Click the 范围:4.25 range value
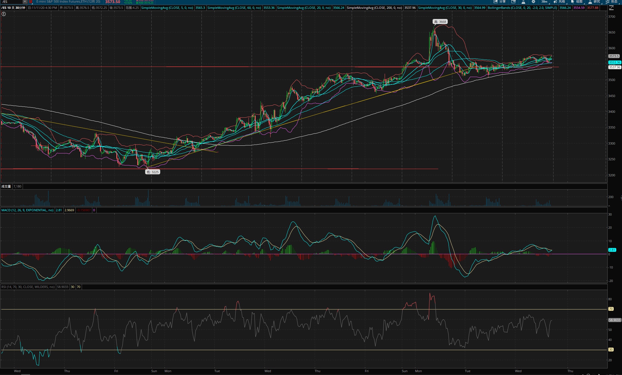Image resolution: width=622 pixels, height=375 pixels. [132, 8]
